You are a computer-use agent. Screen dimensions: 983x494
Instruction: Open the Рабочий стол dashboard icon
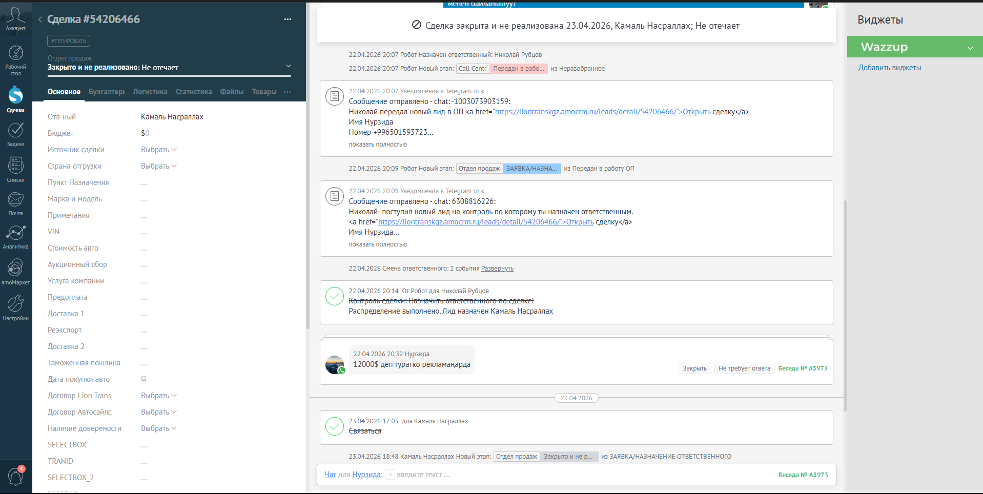pos(15,60)
